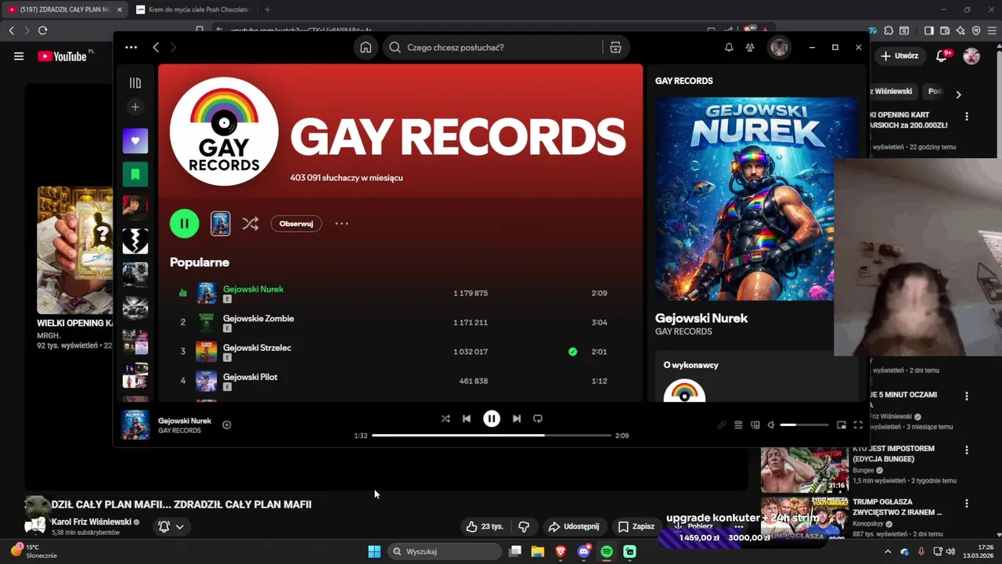This screenshot has width=1002, height=564.
Task: Select the Wiśniewski filter chip on YouTube
Action: point(892,92)
